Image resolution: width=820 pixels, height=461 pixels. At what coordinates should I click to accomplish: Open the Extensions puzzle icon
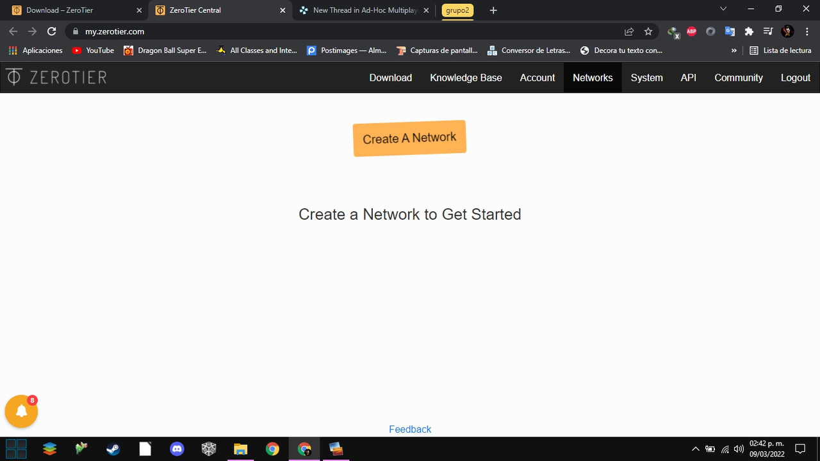click(749, 31)
